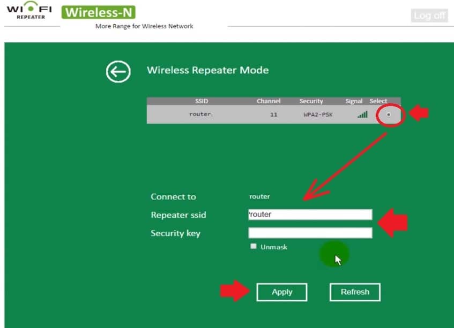Log off from the repeater
Viewport: 454px width, 328px height.
429,16
